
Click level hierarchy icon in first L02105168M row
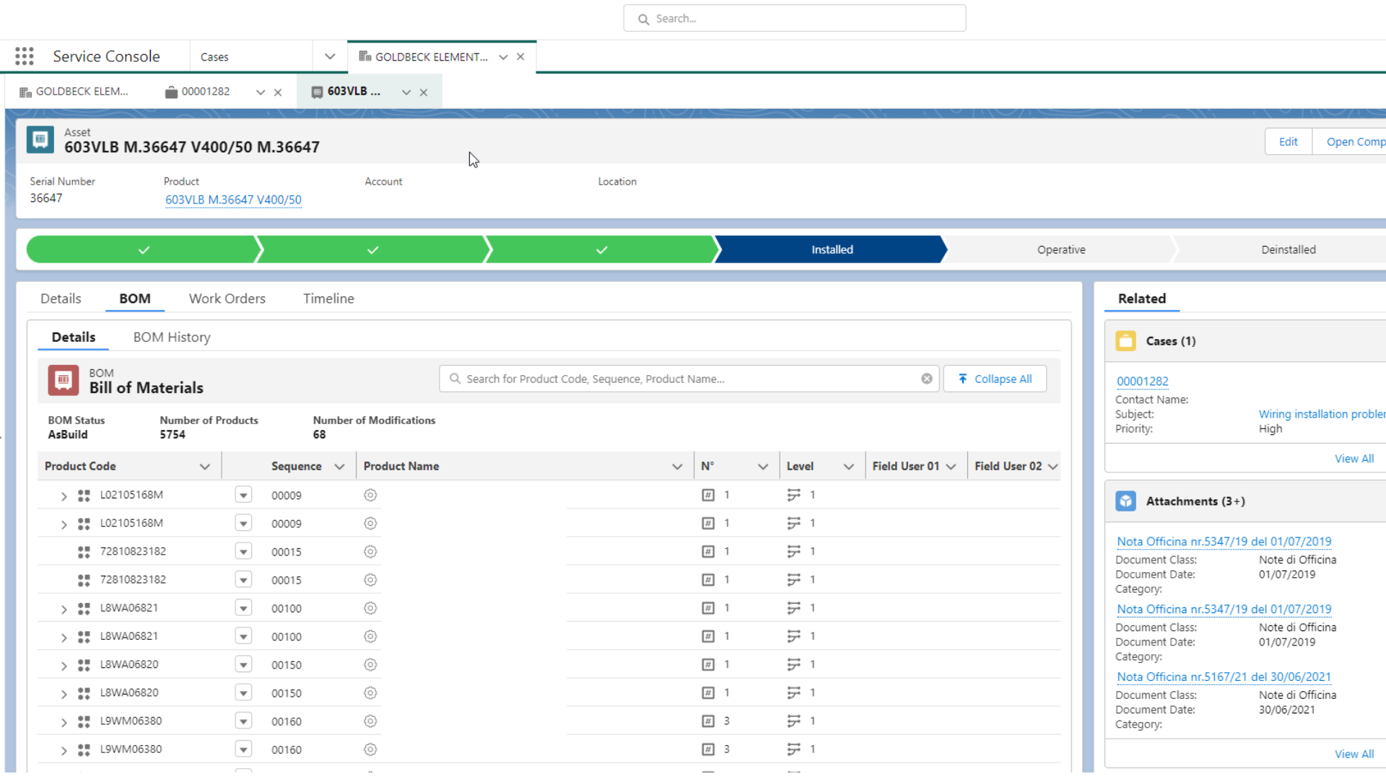pyautogui.click(x=793, y=495)
